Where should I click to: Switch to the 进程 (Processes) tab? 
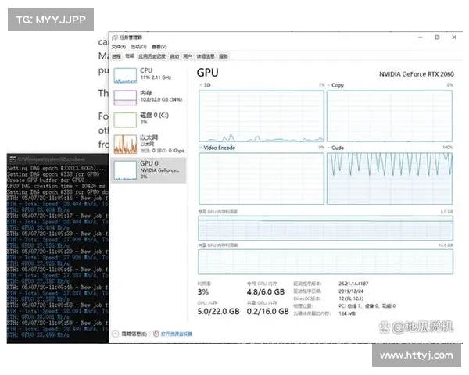tap(116, 56)
